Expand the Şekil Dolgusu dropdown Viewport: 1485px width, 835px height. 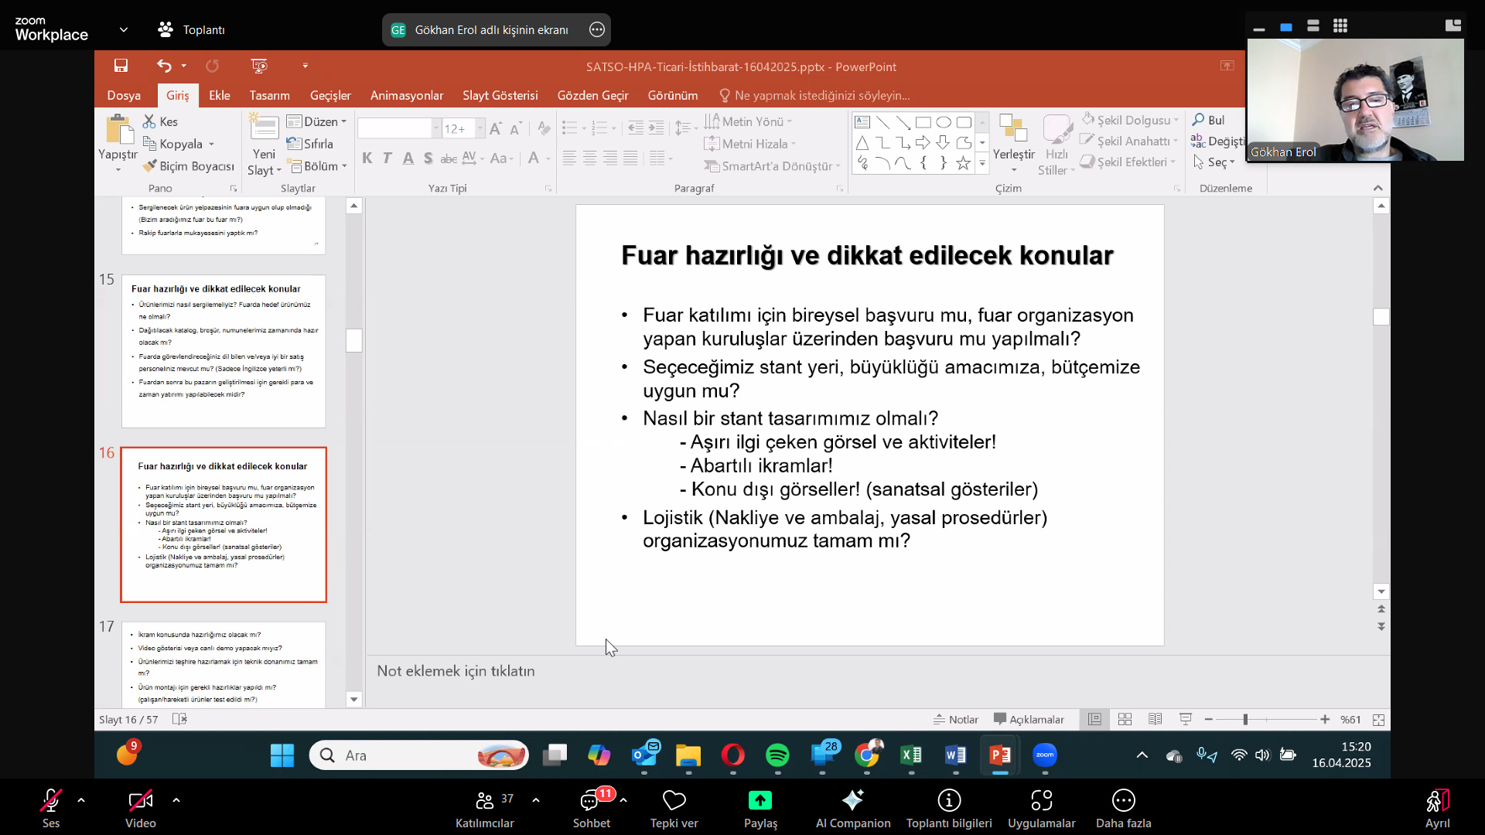tap(1132, 120)
